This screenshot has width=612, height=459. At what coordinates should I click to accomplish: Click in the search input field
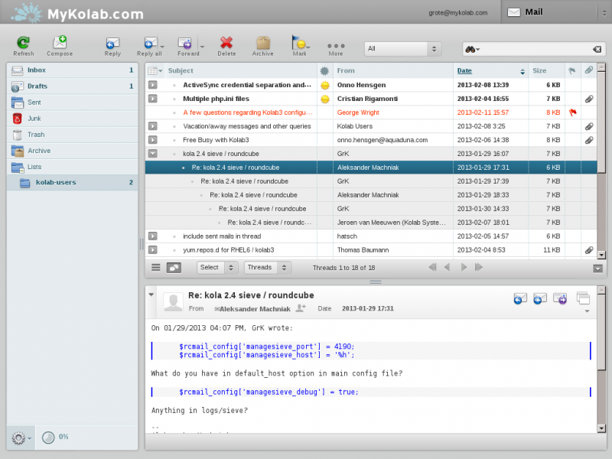point(535,49)
